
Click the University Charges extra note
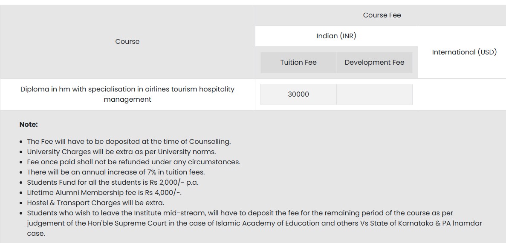point(121,152)
